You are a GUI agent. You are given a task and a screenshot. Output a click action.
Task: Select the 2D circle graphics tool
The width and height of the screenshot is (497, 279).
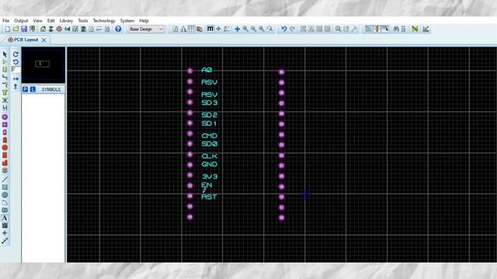click(x=5, y=195)
